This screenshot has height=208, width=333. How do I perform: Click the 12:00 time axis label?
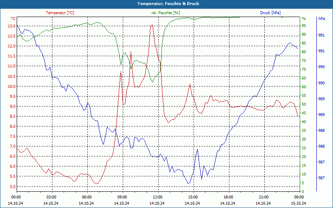click(157, 197)
